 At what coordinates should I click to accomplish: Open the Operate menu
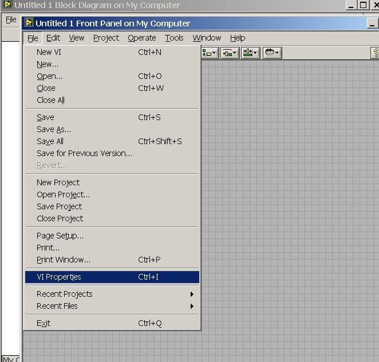click(142, 38)
